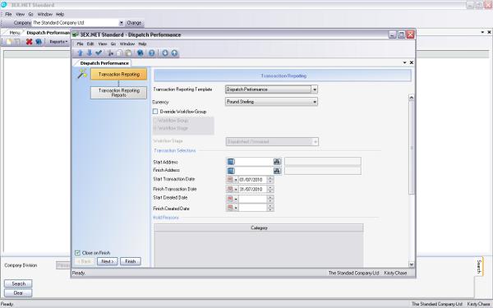Close the Dispatch Performance tab in dialog
493x308 pixels.
click(412, 62)
